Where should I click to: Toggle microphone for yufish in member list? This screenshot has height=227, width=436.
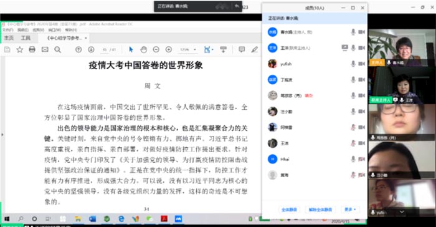pos(353,64)
